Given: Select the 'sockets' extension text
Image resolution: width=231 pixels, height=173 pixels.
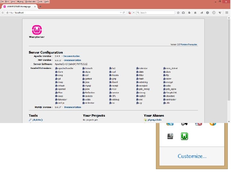Looking at the screenshot, I should [89, 96].
